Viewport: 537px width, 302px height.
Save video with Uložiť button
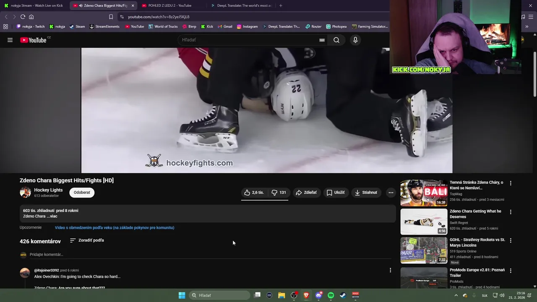pyautogui.click(x=336, y=193)
